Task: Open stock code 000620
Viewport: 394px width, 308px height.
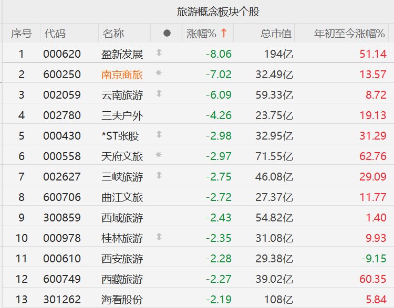Action: tap(62, 54)
